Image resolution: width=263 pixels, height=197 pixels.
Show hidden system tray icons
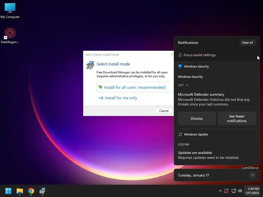[x=220, y=191]
